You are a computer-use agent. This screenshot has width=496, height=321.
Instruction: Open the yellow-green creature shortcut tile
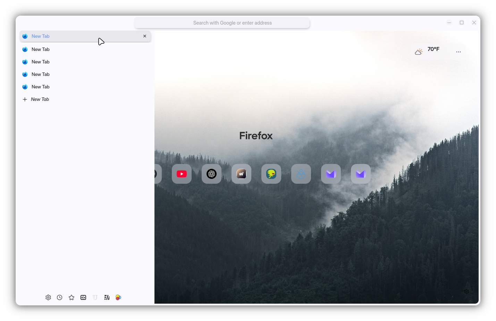click(271, 174)
